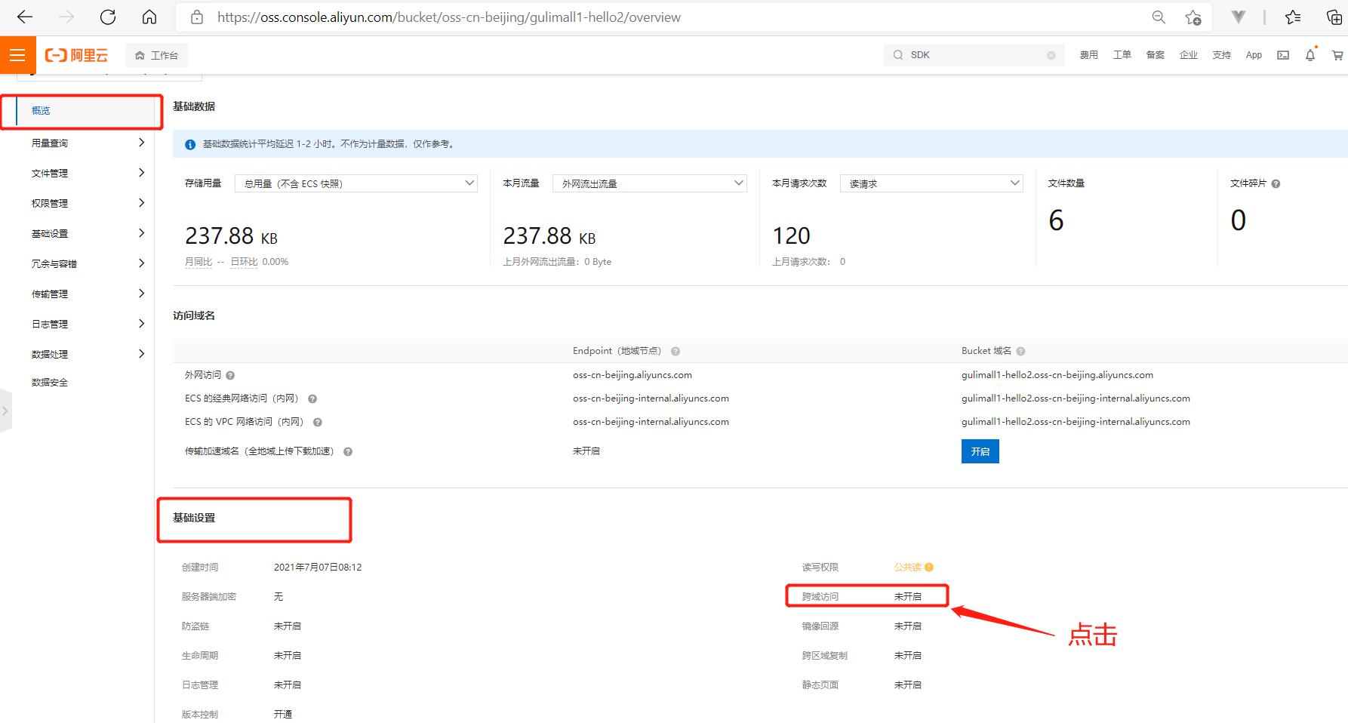Click 未开启 next to 跨域访问
The image size is (1348, 723).
[908, 596]
